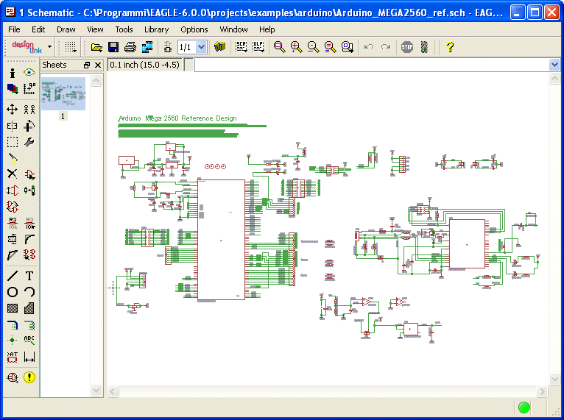Click the Open file folder icon
The height and width of the screenshot is (420, 564).
(96, 46)
